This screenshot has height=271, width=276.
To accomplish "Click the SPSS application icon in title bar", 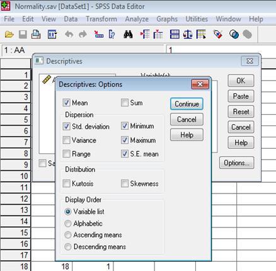I will pyautogui.click(x=6, y=6).
